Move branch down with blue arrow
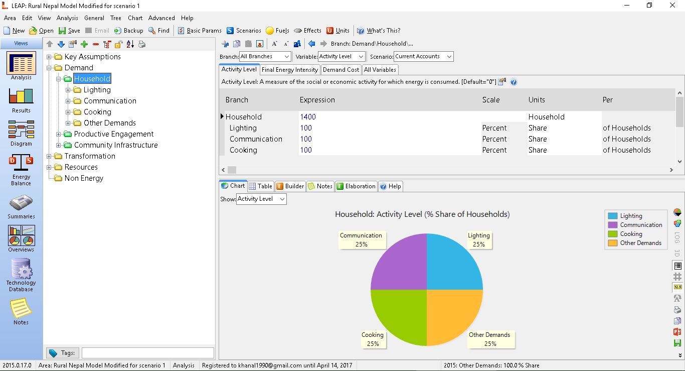The width and height of the screenshot is (685, 371). click(61, 44)
